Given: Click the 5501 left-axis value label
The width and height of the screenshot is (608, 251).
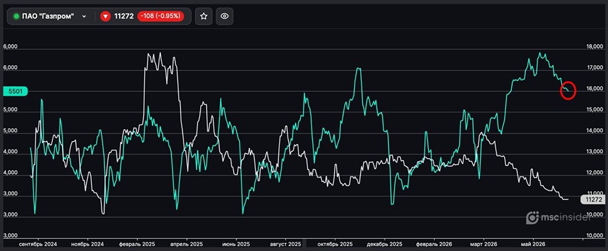Looking at the screenshot, I should [15, 91].
